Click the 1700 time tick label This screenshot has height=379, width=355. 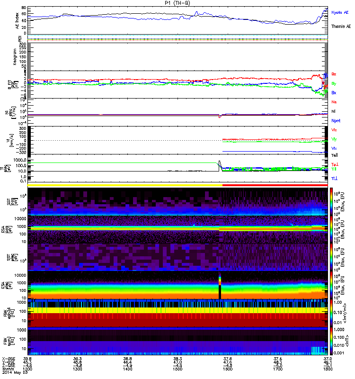[278, 369]
